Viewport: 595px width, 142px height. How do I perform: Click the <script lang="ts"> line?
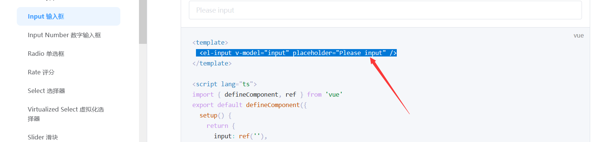224,84
